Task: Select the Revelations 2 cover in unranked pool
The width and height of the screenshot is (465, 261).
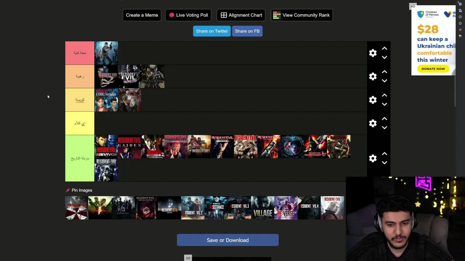Action: pos(146,208)
